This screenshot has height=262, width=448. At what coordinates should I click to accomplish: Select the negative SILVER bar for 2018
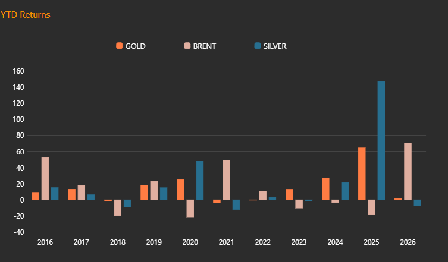point(127,204)
